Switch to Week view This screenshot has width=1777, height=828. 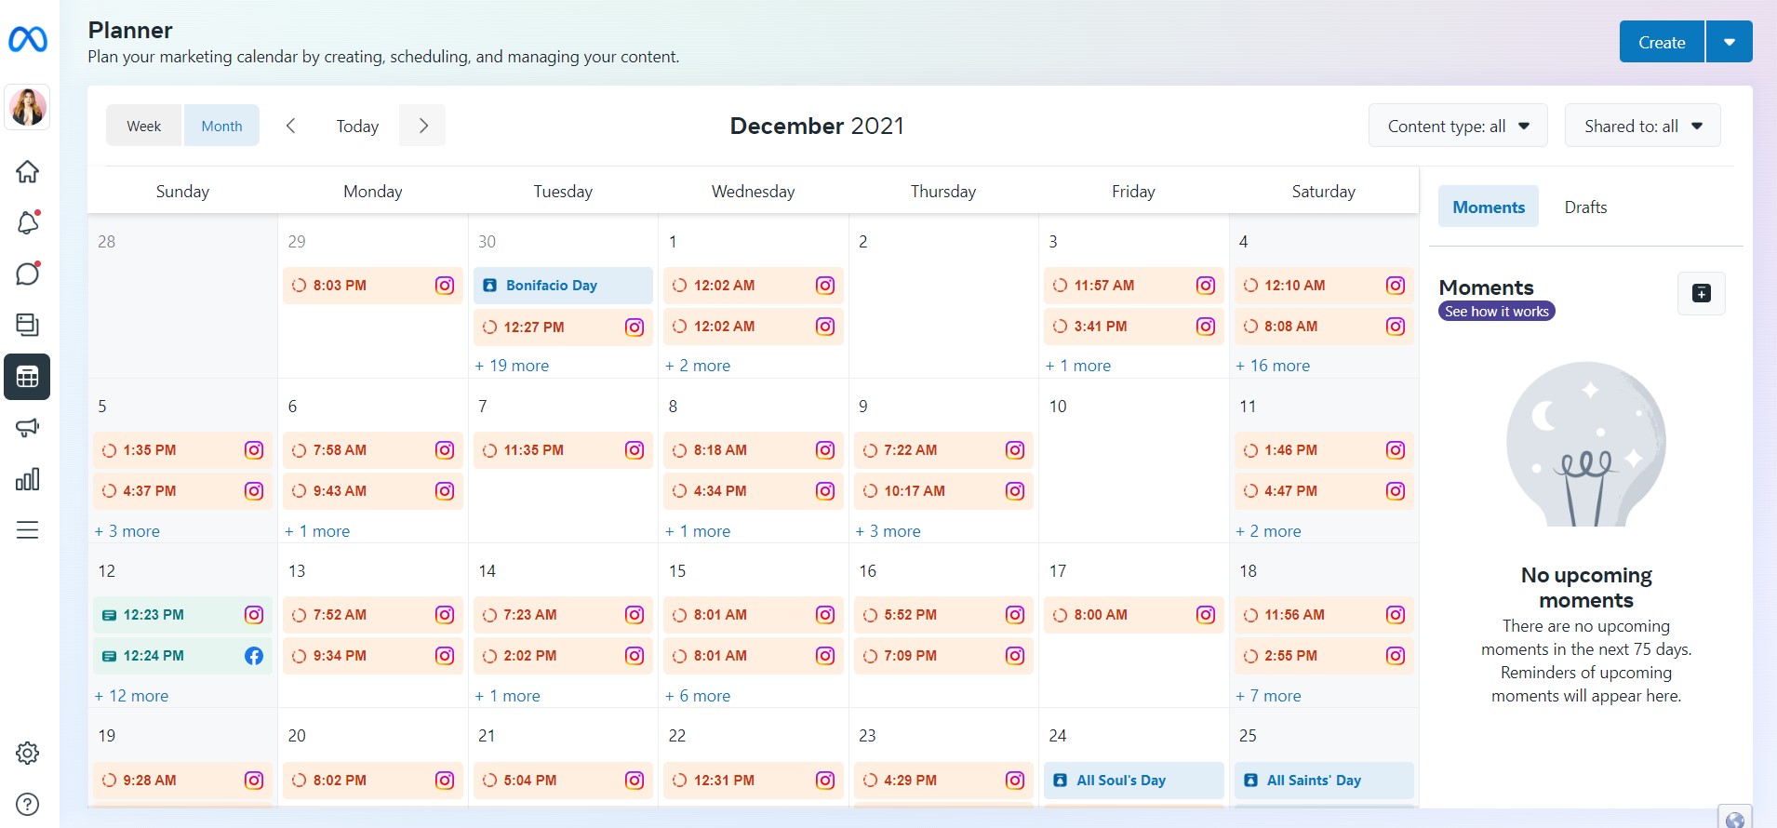coord(144,126)
